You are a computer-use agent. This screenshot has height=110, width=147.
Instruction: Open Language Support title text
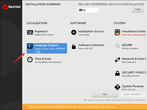(x=47, y=45)
